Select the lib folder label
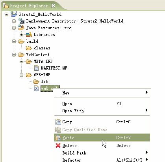 click(44, 81)
